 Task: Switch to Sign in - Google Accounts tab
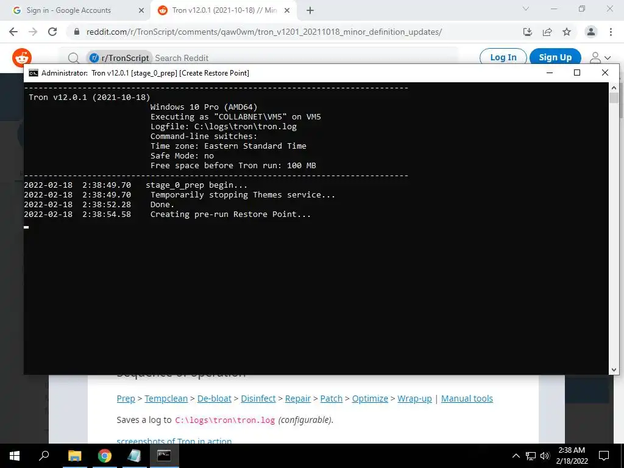tap(75, 11)
